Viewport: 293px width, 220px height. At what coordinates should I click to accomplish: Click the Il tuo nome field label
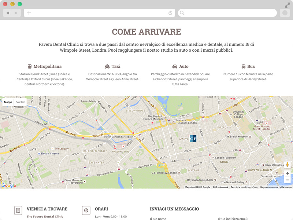(x=158, y=219)
